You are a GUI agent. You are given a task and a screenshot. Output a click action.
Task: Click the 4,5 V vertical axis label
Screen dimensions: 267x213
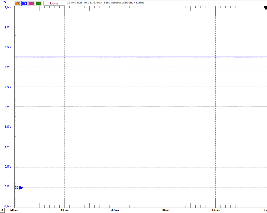pos(7,8)
